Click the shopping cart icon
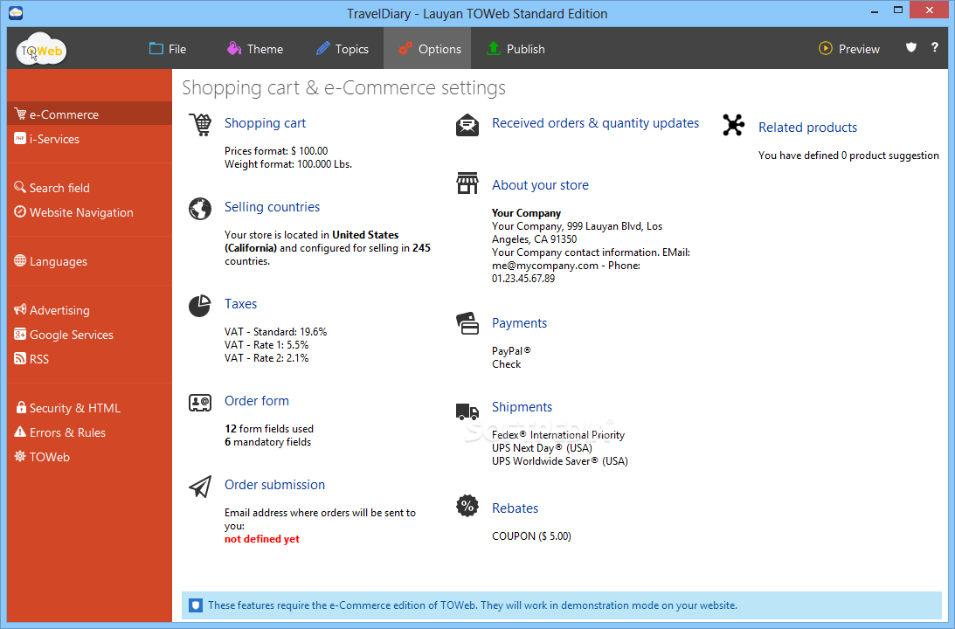 200,125
